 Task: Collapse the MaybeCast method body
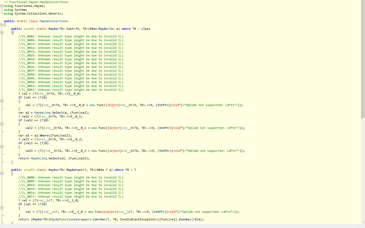click(2, 173)
